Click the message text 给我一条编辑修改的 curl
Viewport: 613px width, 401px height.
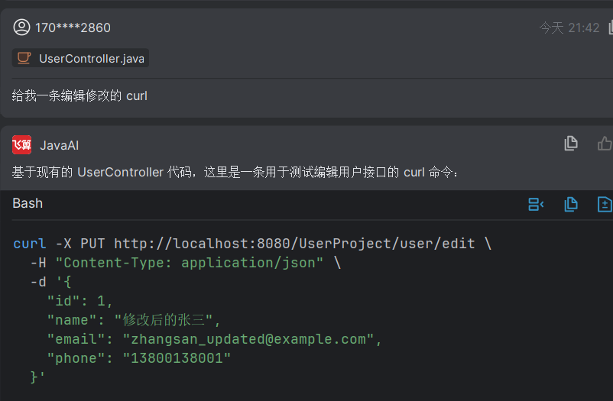79,95
